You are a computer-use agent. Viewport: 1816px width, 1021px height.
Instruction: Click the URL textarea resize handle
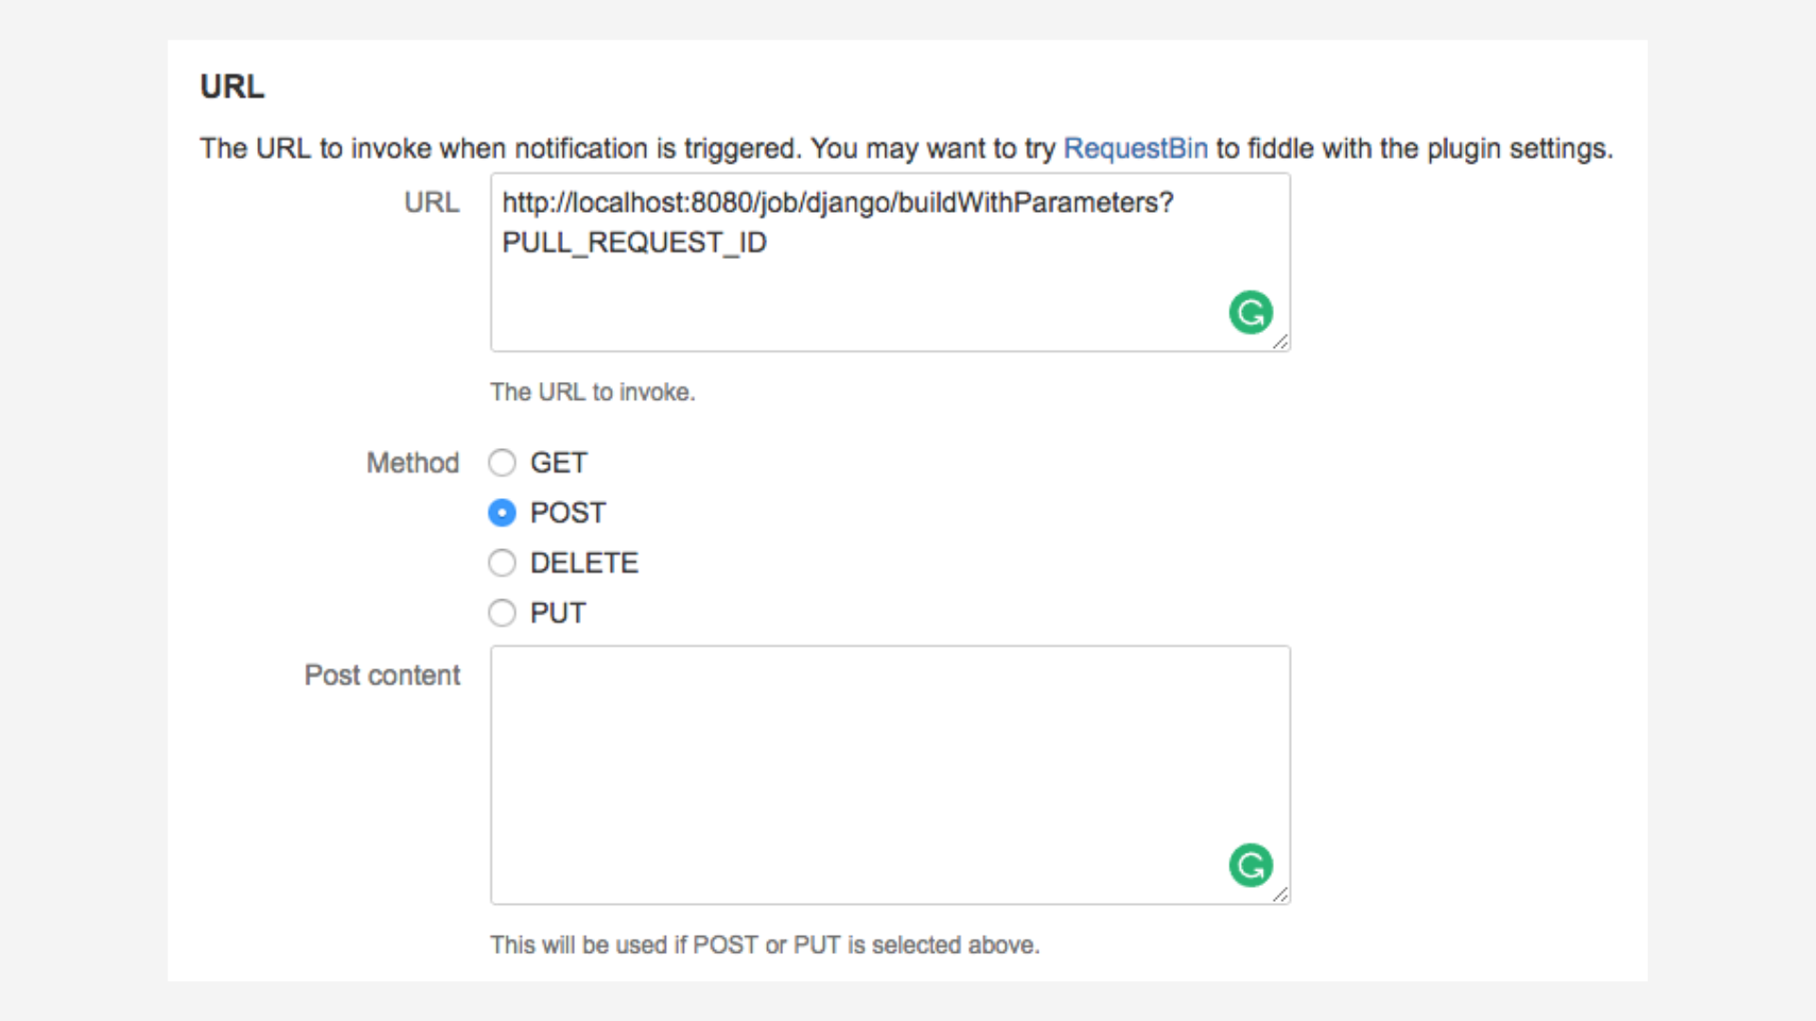click(x=1281, y=342)
